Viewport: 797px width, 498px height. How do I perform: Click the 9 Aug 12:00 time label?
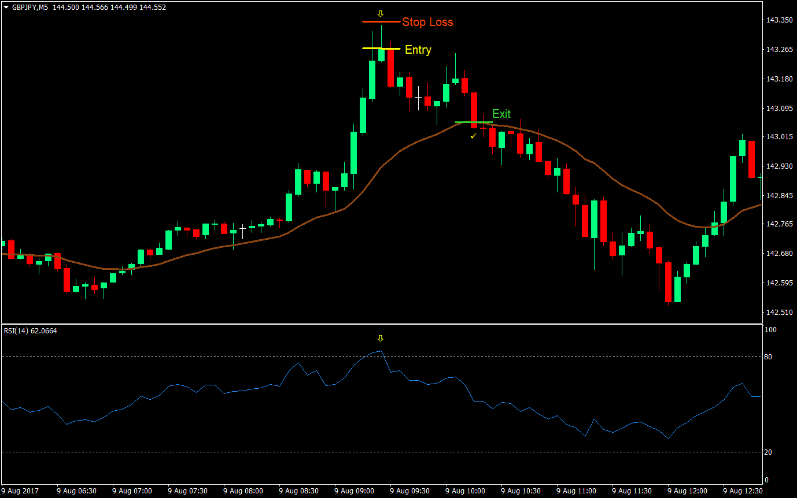point(687,491)
